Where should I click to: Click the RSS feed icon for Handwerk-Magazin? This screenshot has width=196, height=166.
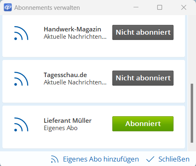point(21,33)
